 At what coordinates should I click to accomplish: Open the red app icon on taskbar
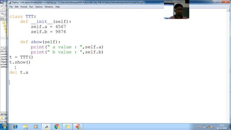[78, 127]
